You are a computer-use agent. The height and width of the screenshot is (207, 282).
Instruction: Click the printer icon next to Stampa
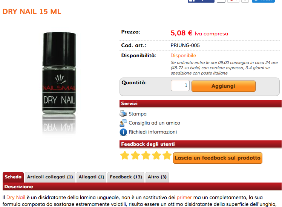(123, 114)
